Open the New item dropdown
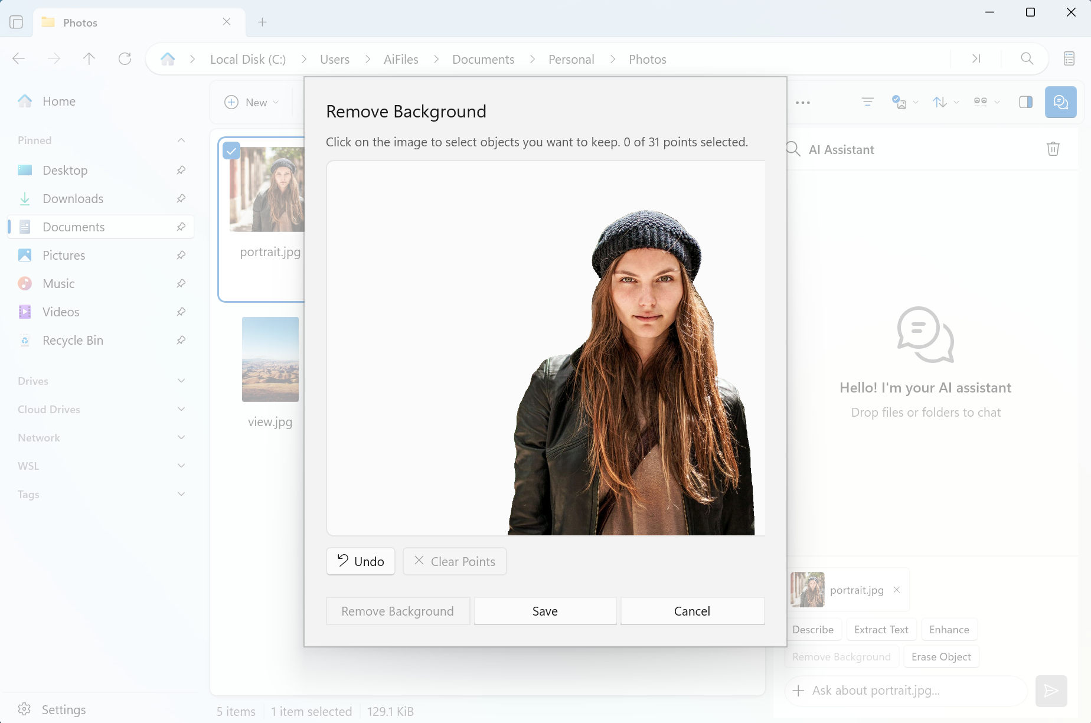 pyautogui.click(x=251, y=102)
